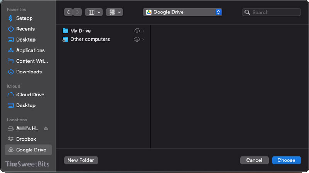The image size is (309, 173).
Task: Eject the drive ending in 's H...
Action: pyautogui.click(x=46, y=128)
